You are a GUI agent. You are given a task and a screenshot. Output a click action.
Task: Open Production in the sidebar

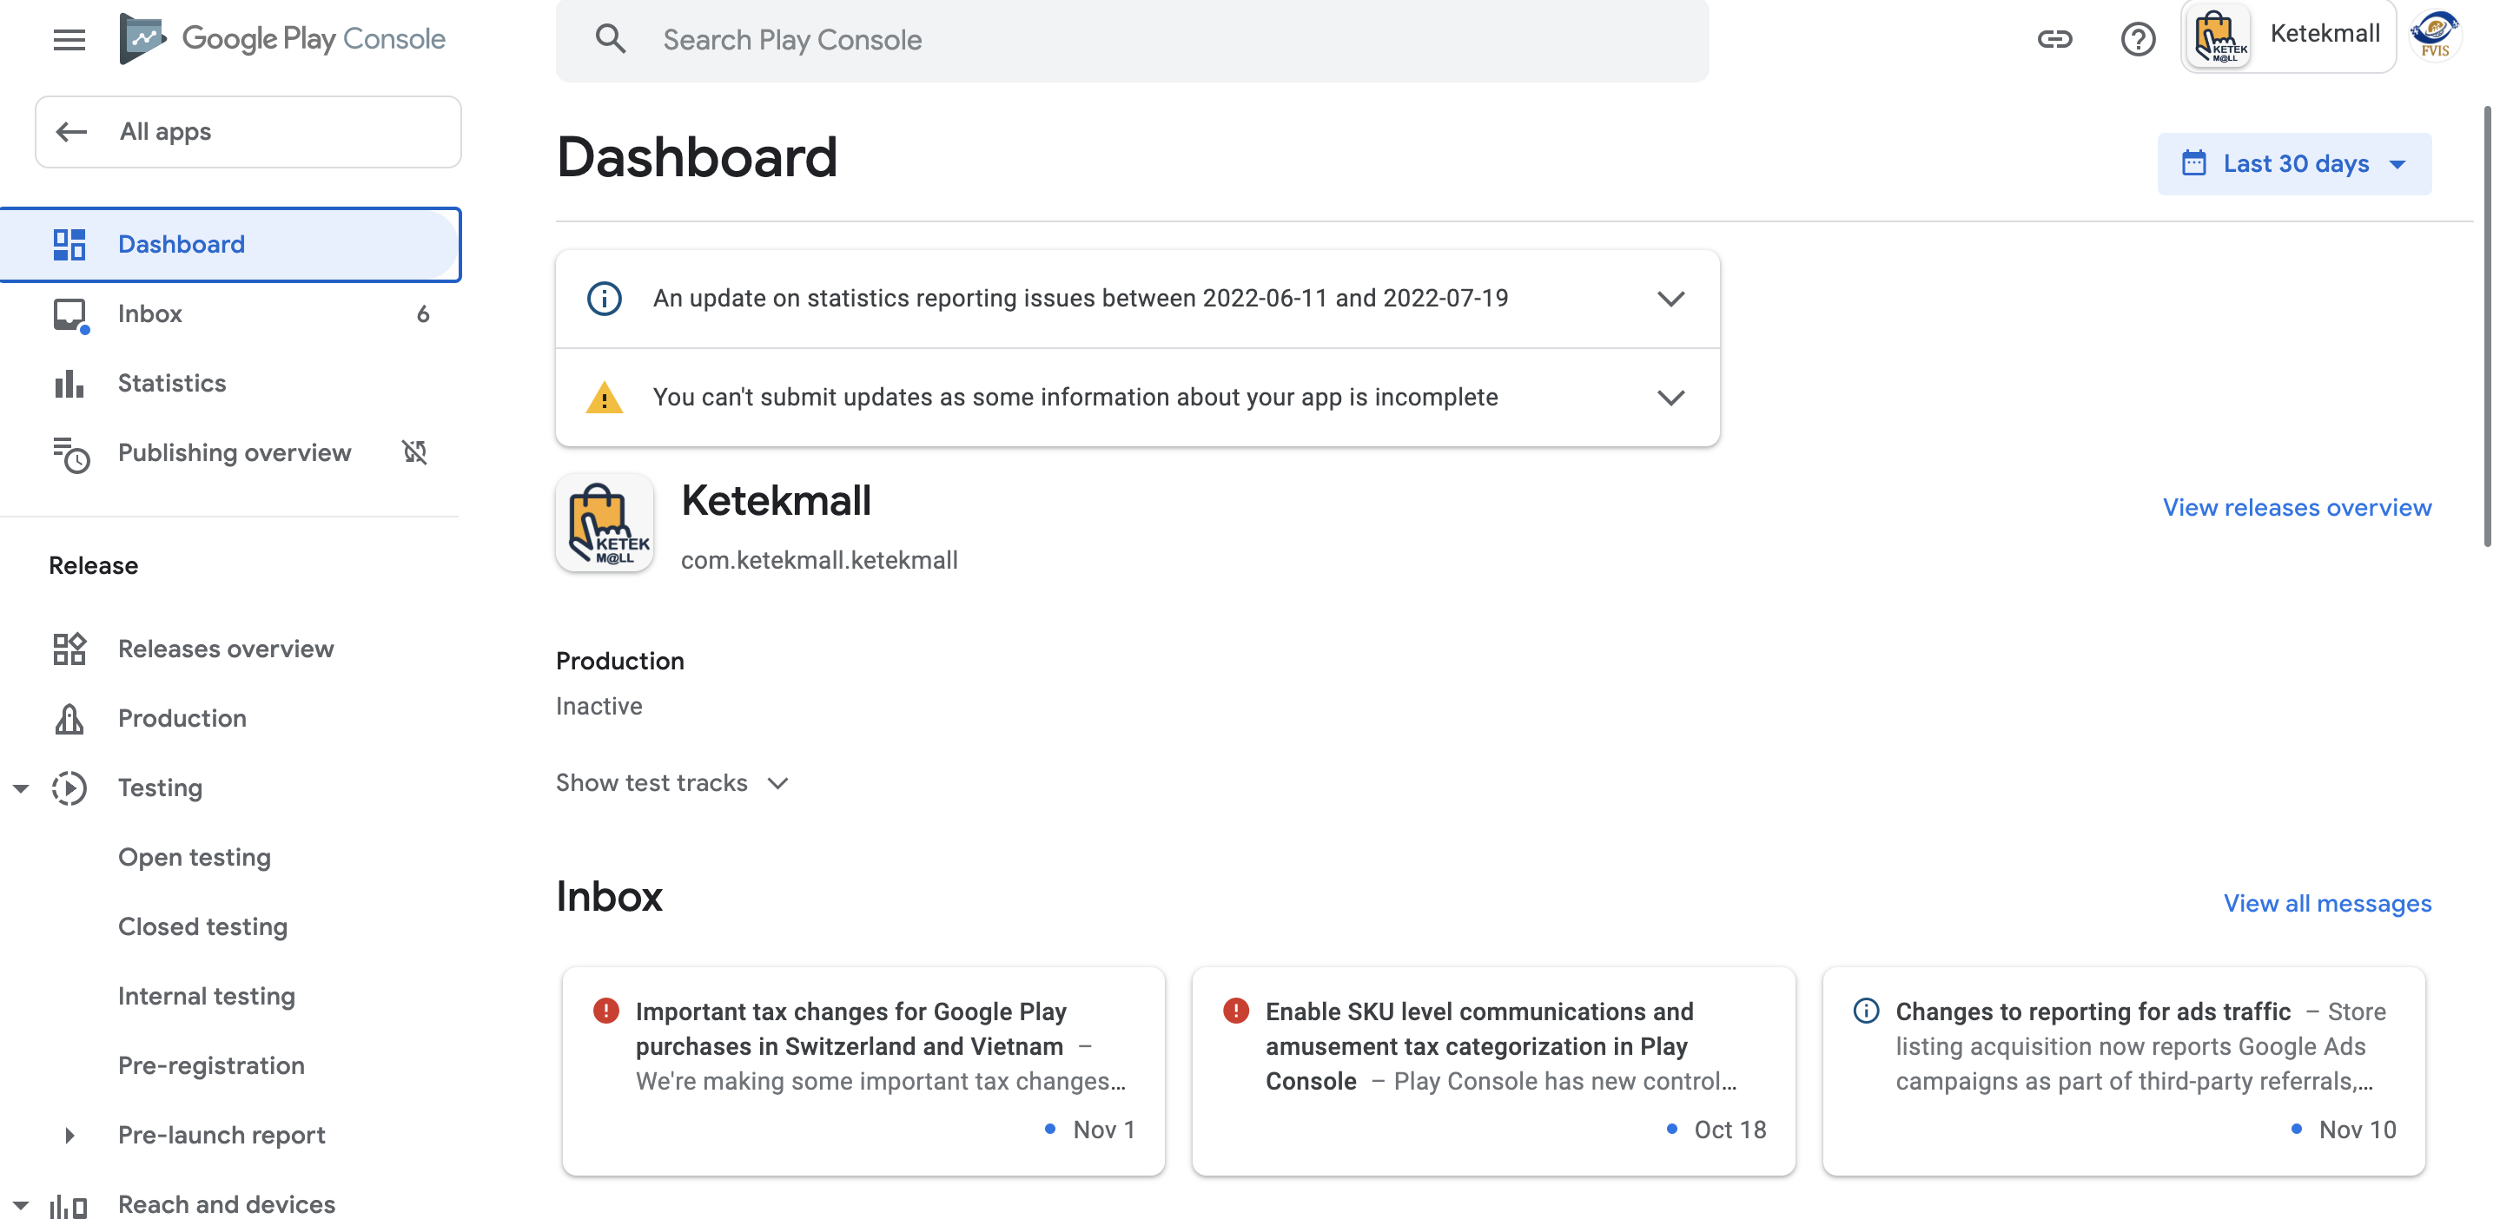pyautogui.click(x=230, y=719)
